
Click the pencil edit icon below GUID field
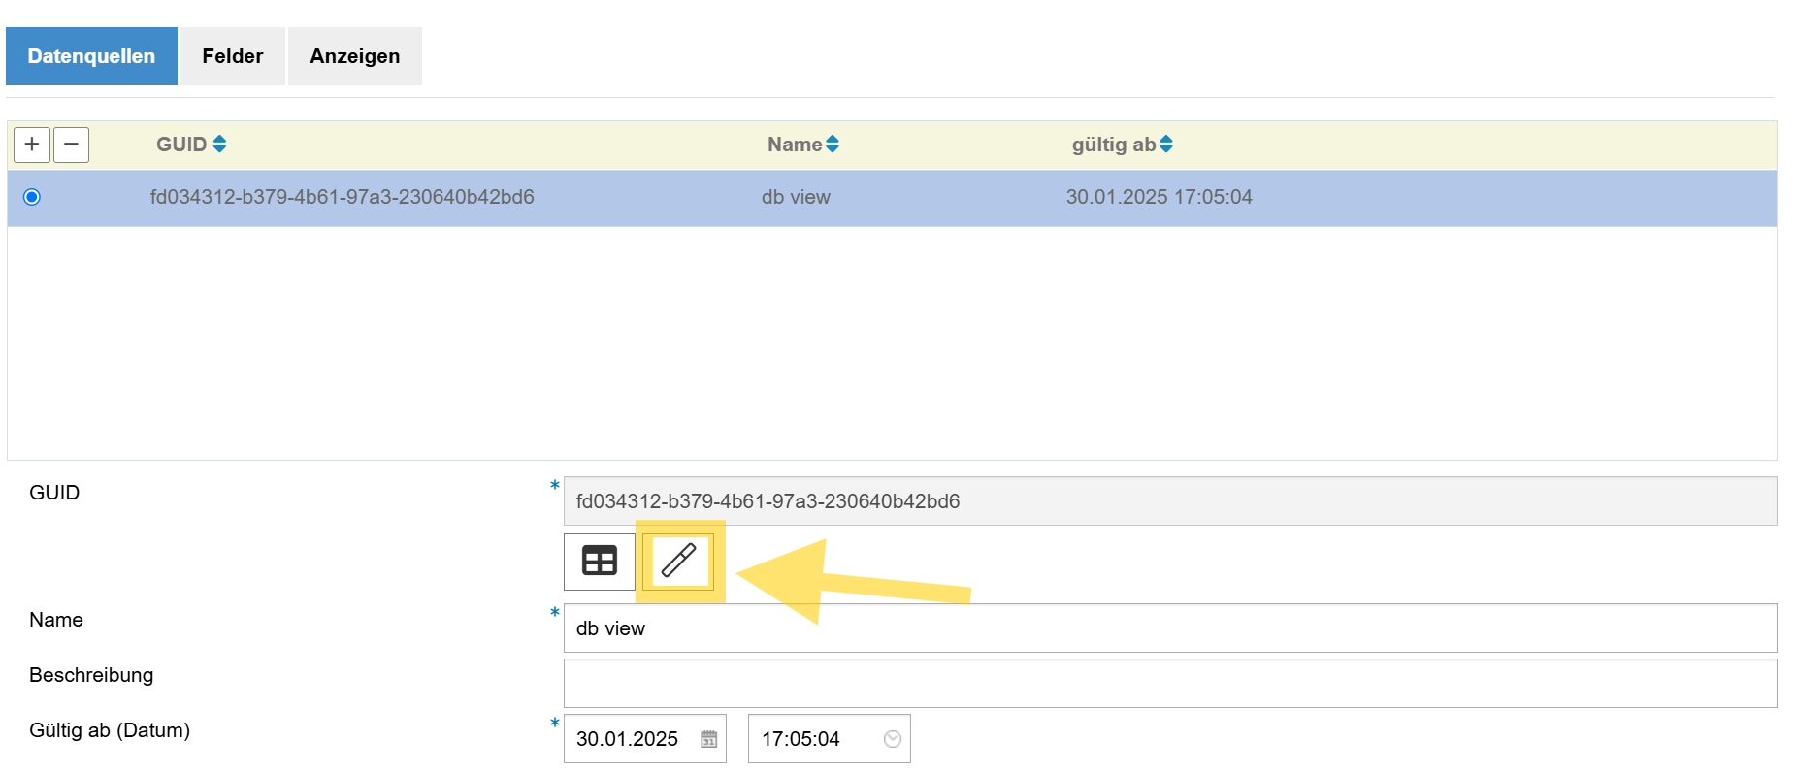pyautogui.click(x=678, y=562)
